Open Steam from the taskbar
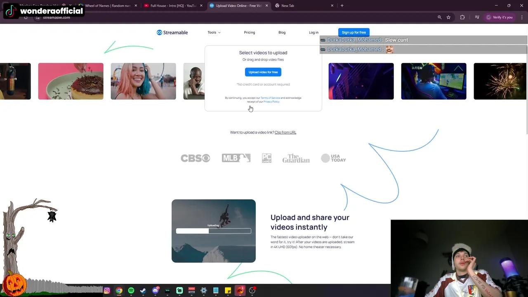Screen dimensions: 528x297 pos(143,290)
